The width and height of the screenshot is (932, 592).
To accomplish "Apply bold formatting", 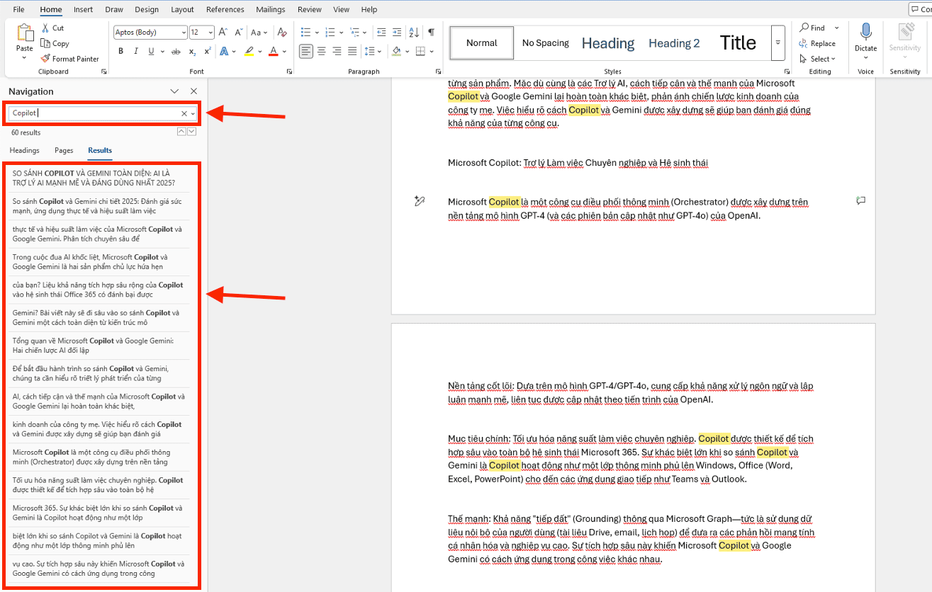I will [120, 51].
